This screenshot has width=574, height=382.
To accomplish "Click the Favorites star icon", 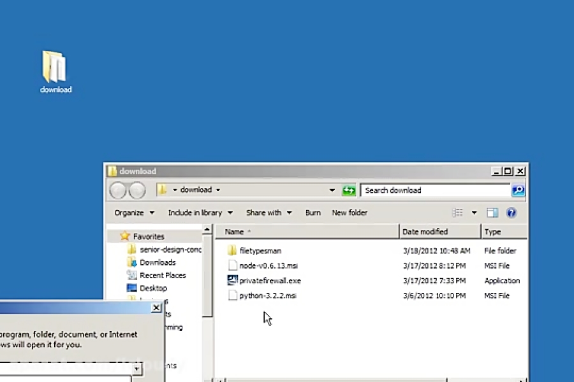I will (125, 236).
